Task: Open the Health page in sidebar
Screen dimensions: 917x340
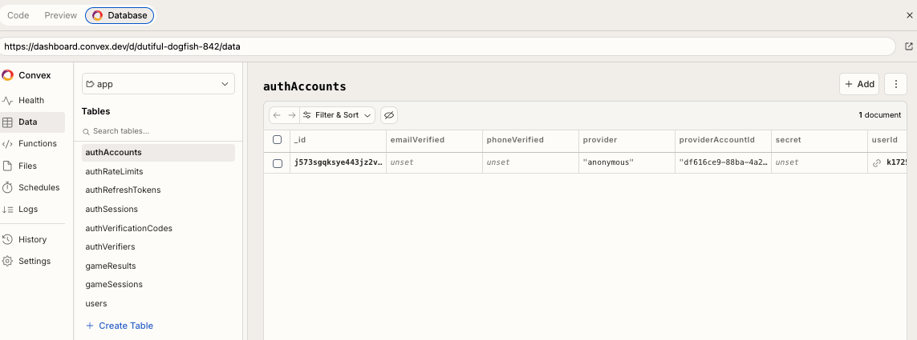Action: coord(33,100)
